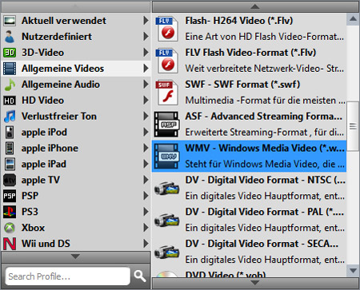The image size is (360, 290).
Task: Choose DV - Digital Video Format - PAL
Action: 249,220
